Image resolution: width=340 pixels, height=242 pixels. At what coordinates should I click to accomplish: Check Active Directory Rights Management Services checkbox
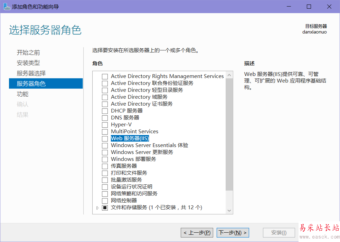pos(105,77)
